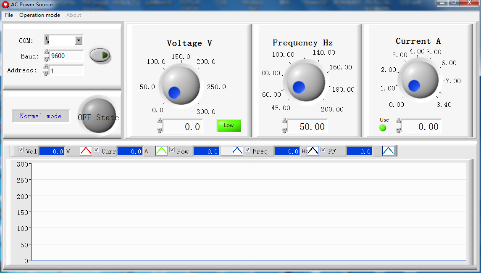
Task: Click the Current A numeric input field
Action: [x=421, y=127]
